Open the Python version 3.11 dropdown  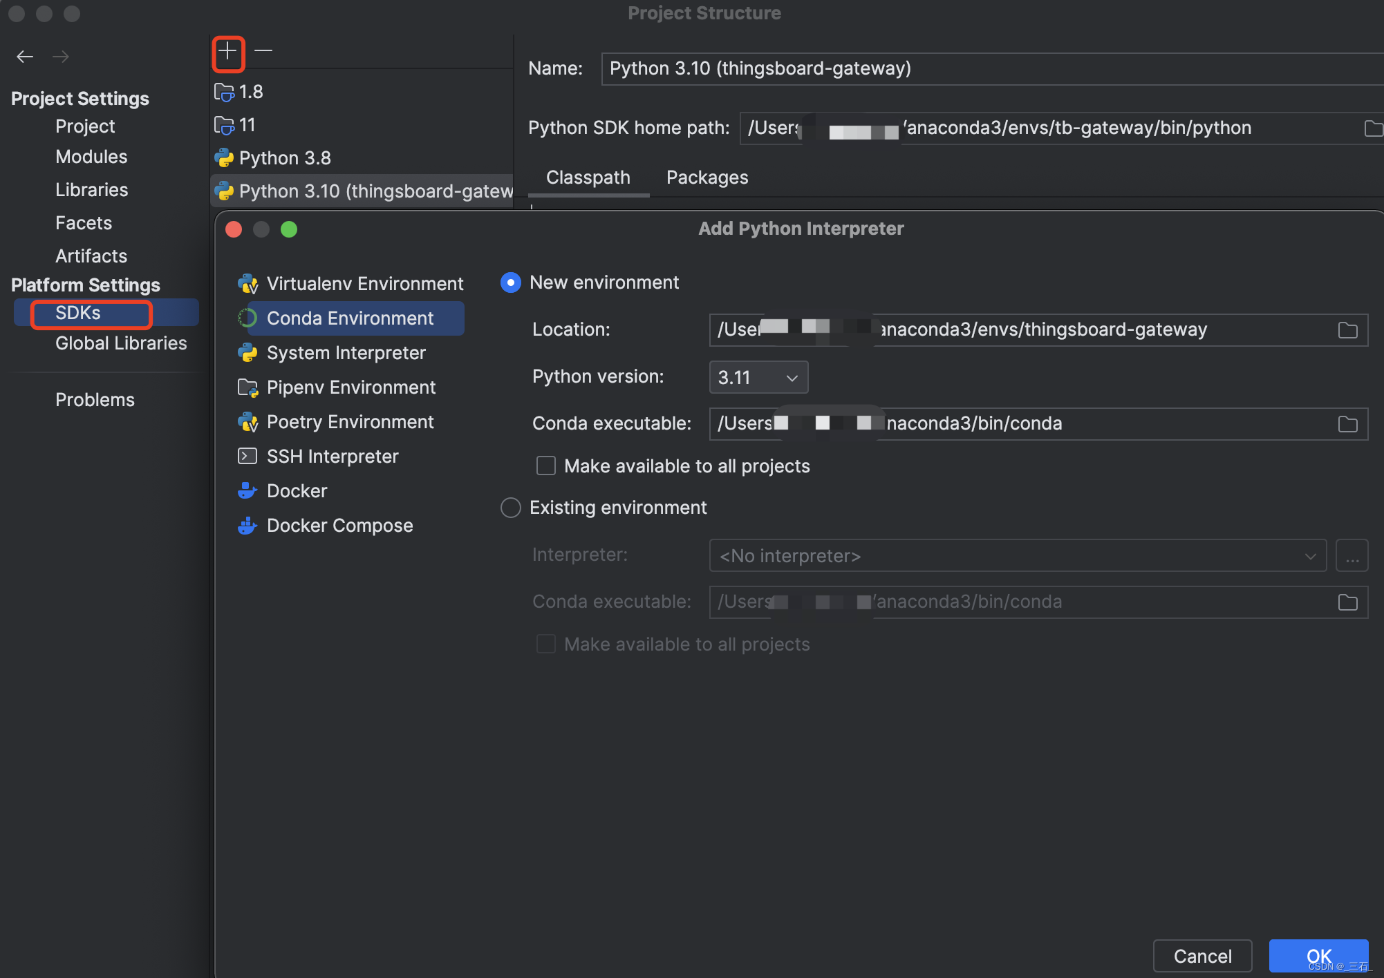click(x=758, y=377)
